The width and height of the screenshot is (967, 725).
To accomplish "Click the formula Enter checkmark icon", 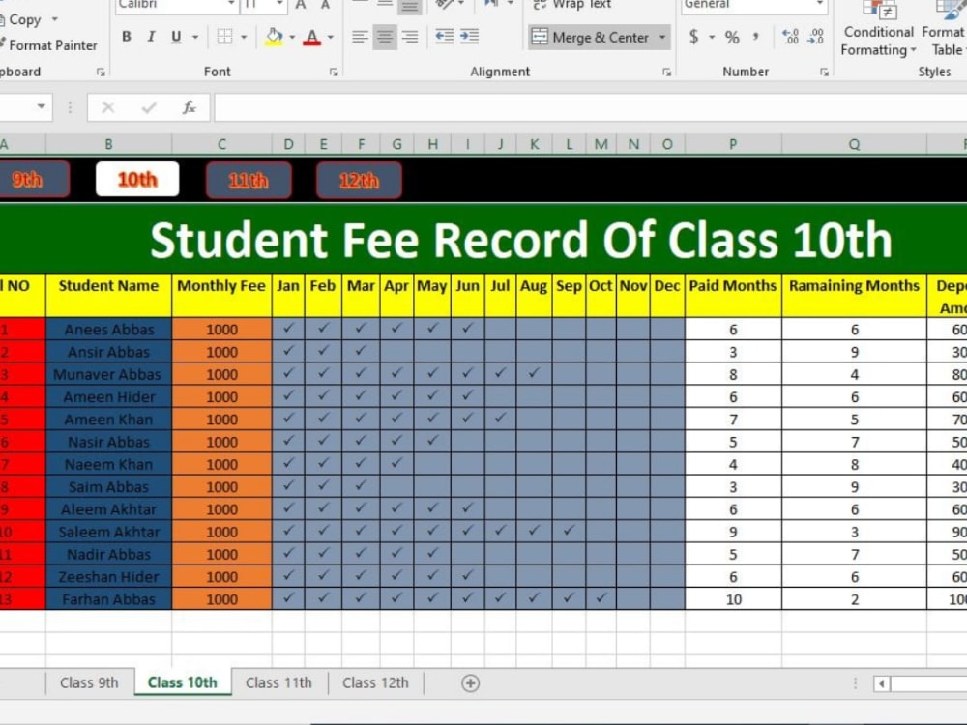I will [x=149, y=108].
